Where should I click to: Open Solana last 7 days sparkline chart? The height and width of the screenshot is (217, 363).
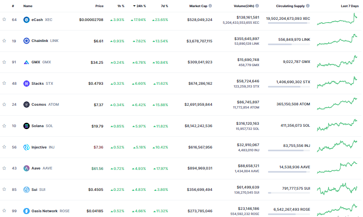pos(337,125)
